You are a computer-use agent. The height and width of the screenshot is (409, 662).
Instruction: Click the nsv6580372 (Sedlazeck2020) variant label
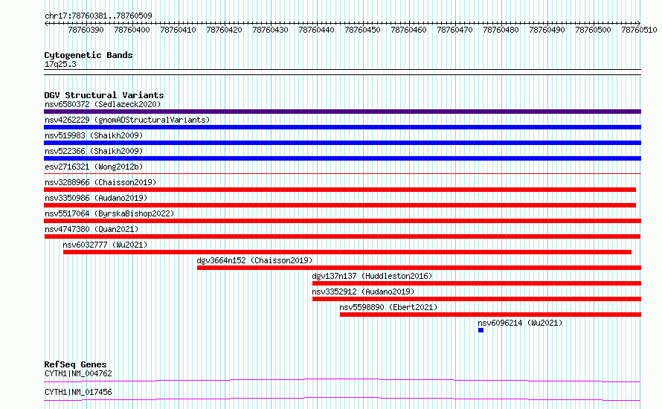(103, 104)
